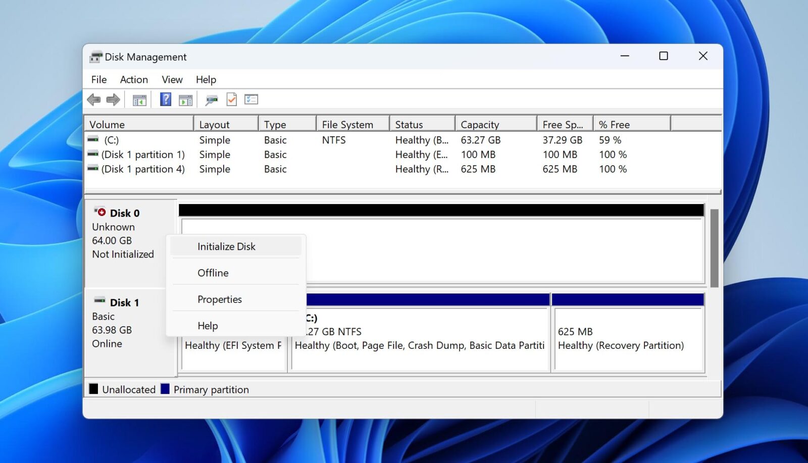Image resolution: width=808 pixels, height=463 pixels.
Task: Click Help in the context menu
Action: (x=207, y=325)
